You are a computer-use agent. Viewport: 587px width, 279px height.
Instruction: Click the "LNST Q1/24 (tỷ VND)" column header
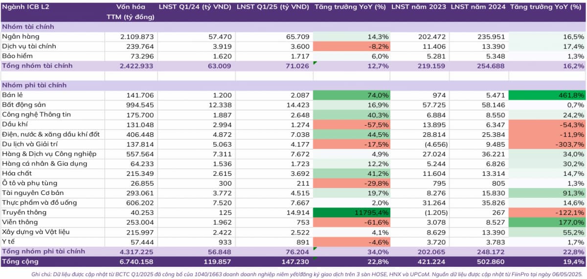pyautogui.click(x=195, y=7)
